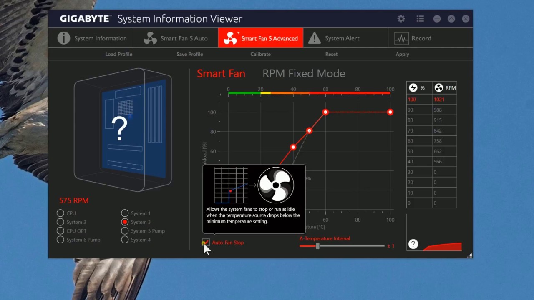The image size is (534, 300).
Task: Switch to RPM Fixed Mode
Action: (303, 74)
